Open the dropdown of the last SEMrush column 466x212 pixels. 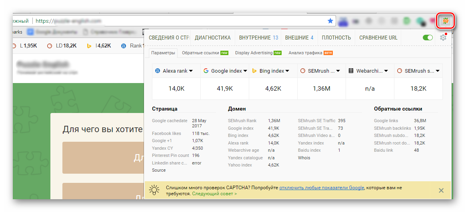pos(438,71)
